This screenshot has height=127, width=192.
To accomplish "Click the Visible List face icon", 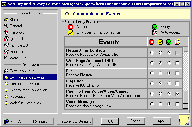I will click(x=6, y=52).
